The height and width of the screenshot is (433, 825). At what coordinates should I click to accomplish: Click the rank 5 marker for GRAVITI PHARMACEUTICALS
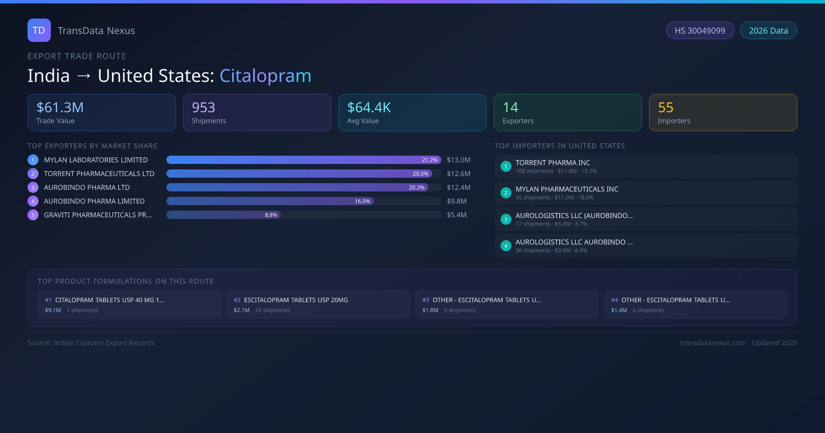33,214
